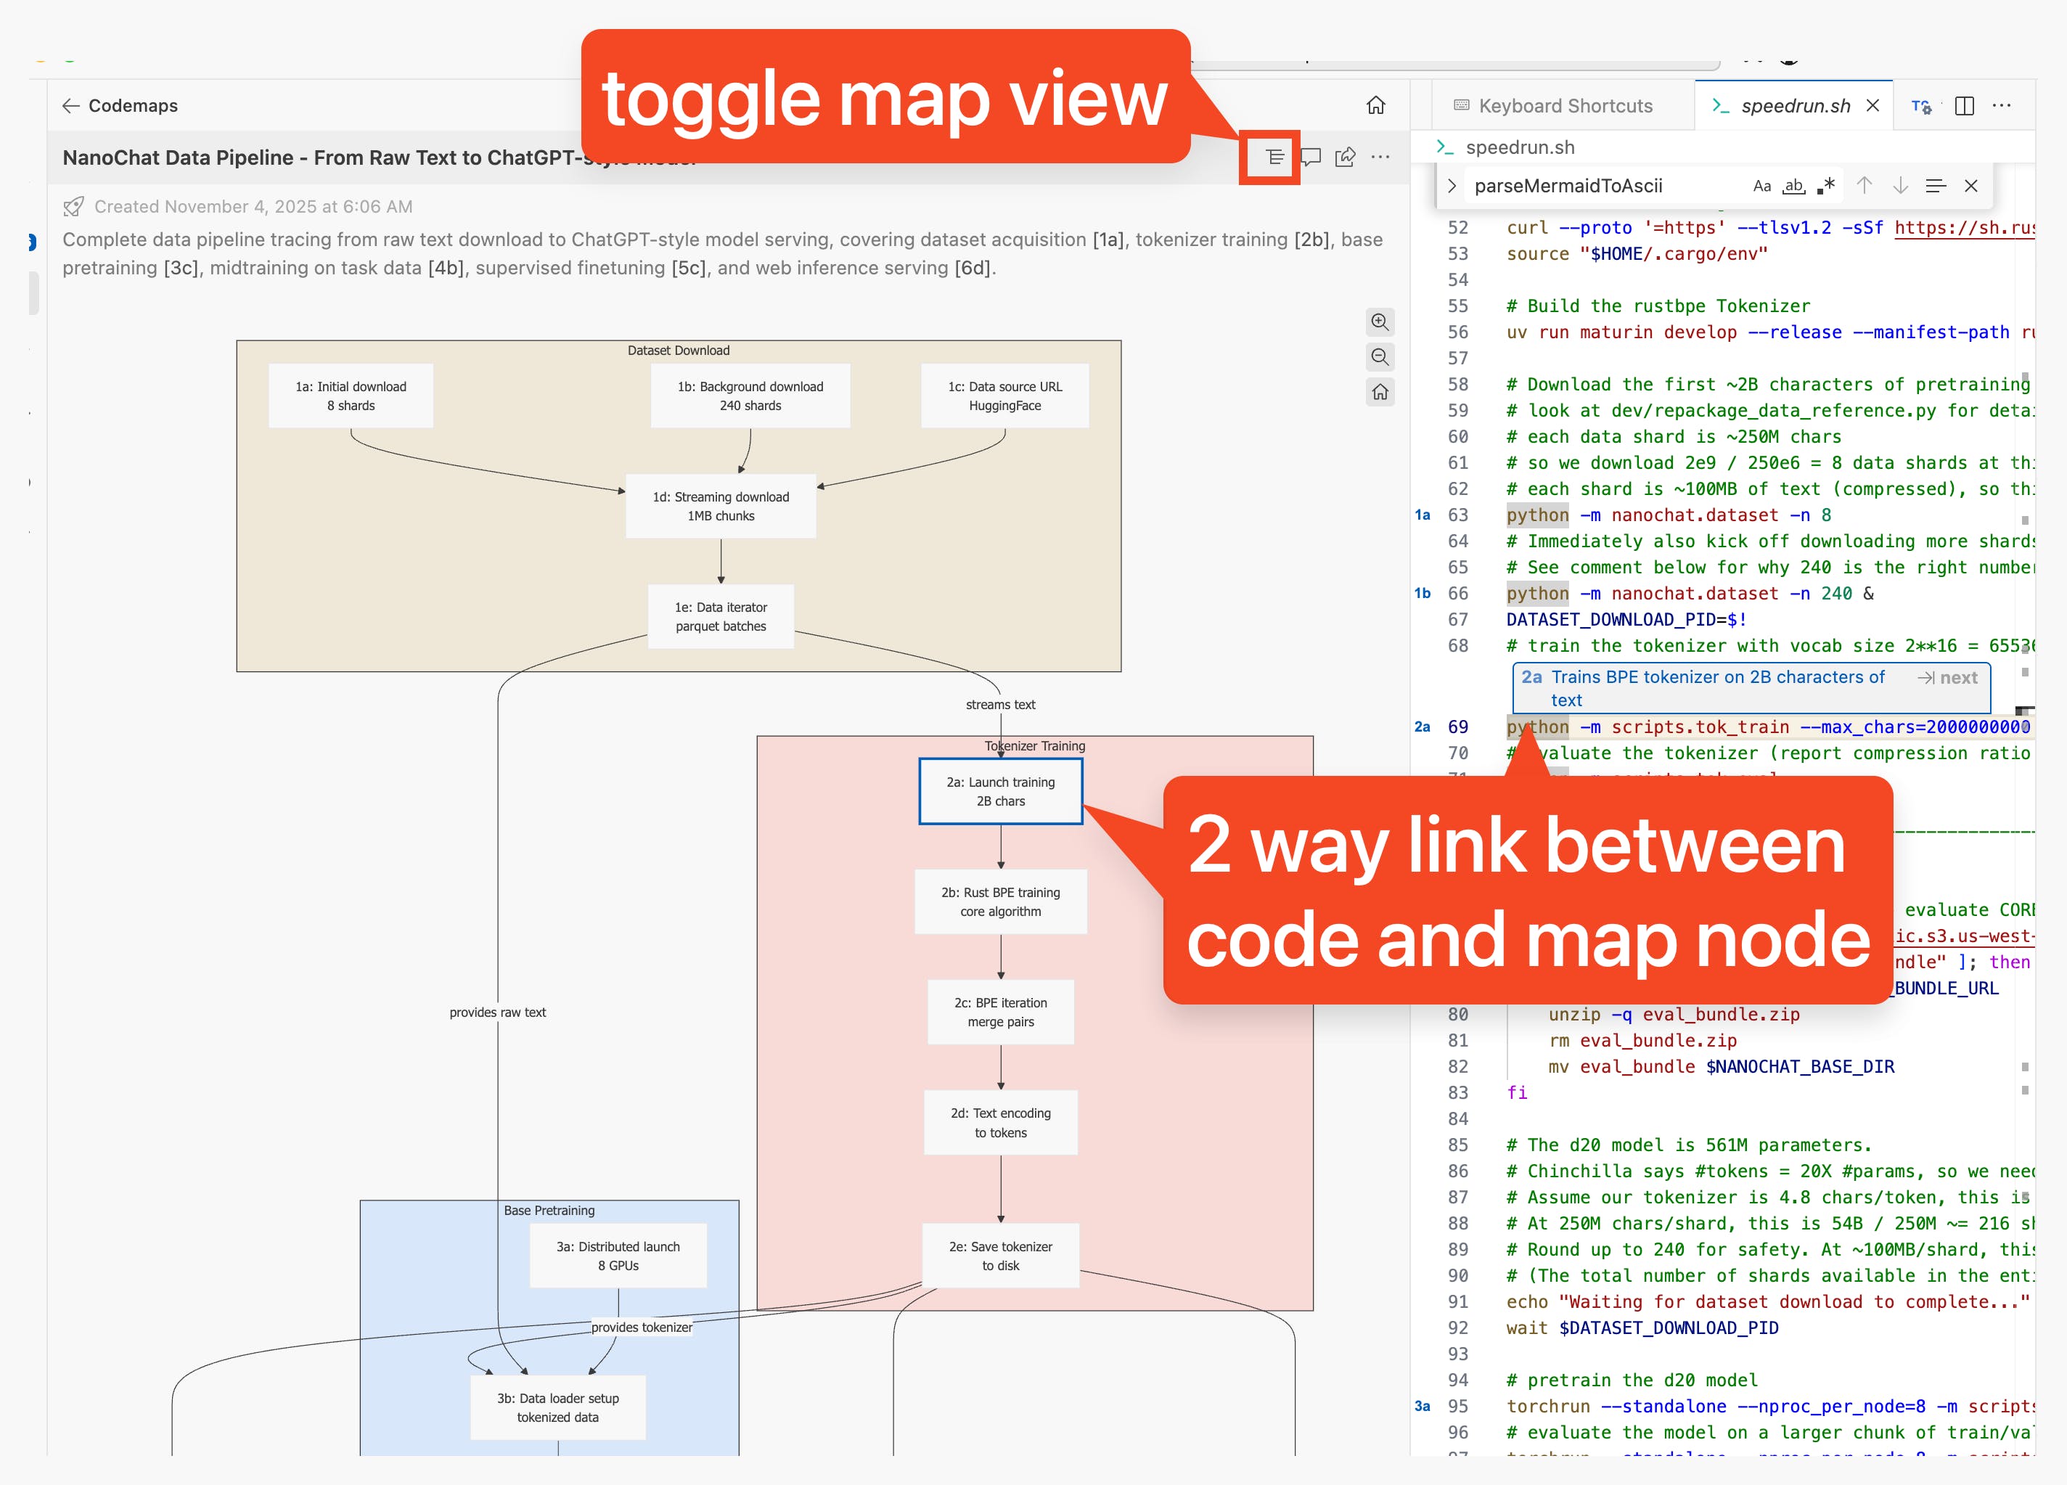
Task: Split the editor to the right
Action: point(1964,107)
